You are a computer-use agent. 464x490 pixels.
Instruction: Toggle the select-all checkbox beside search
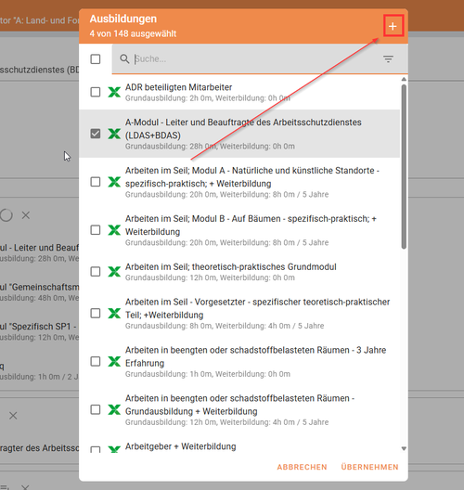[96, 59]
